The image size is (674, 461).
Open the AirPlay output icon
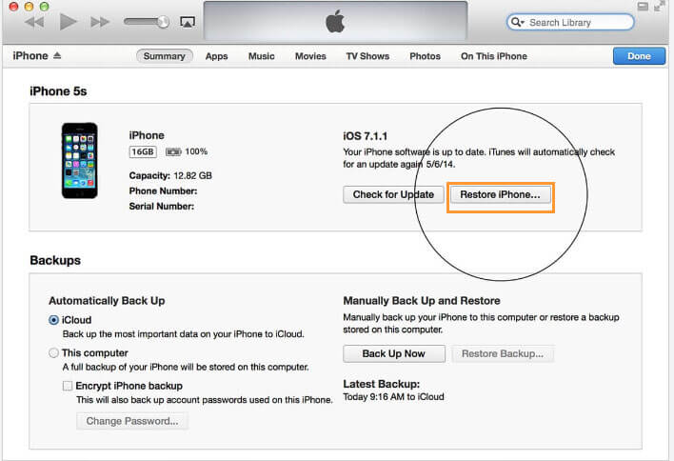187,22
